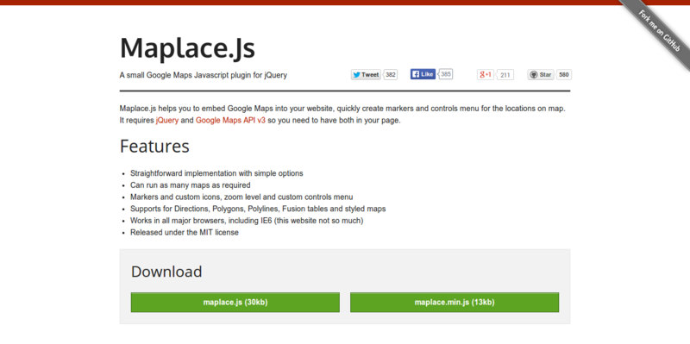This screenshot has width=690, height=344.
Task: Star the project on GitHub
Action: (541, 75)
